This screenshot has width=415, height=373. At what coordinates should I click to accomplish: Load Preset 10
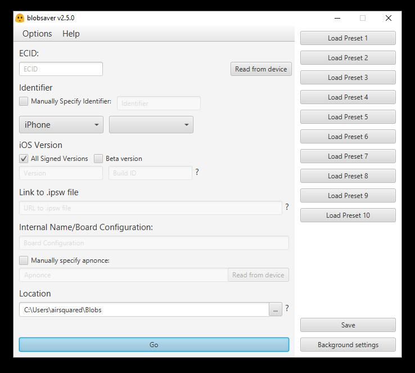(348, 215)
